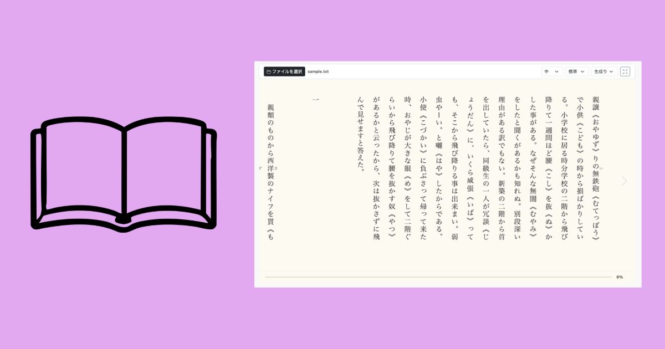665x349 pixels.
Task: Click the folder icon in file chooser
Action: [269, 71]
